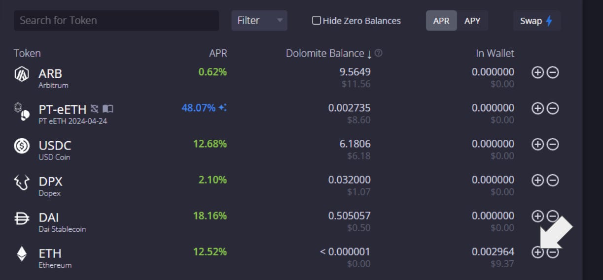Click the 6.1806 USDC balance
Viewport: 603px width, 280px height.
[355, 144]
